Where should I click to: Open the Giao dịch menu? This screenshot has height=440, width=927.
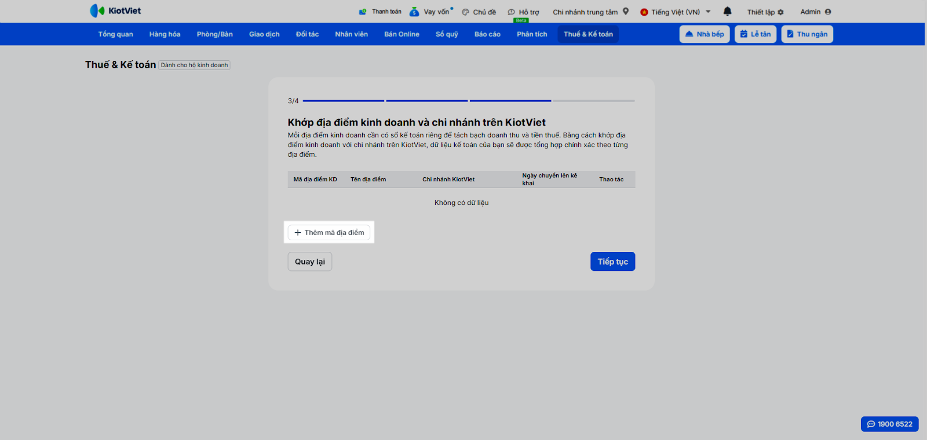(264, 34)
